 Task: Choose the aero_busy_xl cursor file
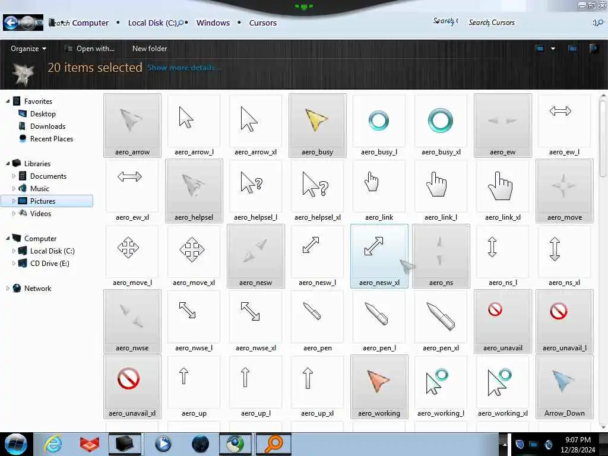coord(441,125)
